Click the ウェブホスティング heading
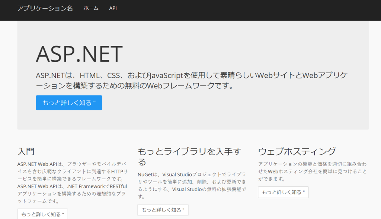381x219 pixels. [297, 151]
